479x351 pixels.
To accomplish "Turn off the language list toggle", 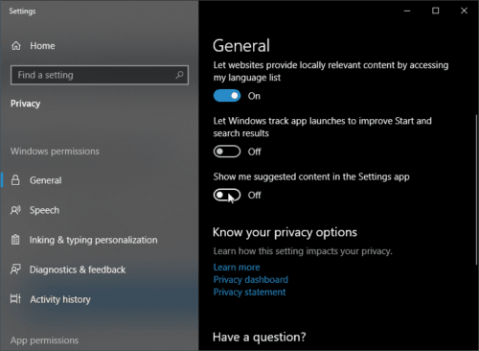I will pyautogui.click(x=227, y=96).
